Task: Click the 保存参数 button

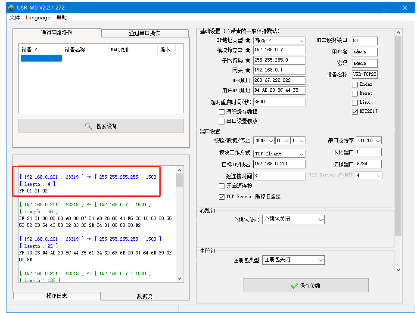Action: [305, 285]
